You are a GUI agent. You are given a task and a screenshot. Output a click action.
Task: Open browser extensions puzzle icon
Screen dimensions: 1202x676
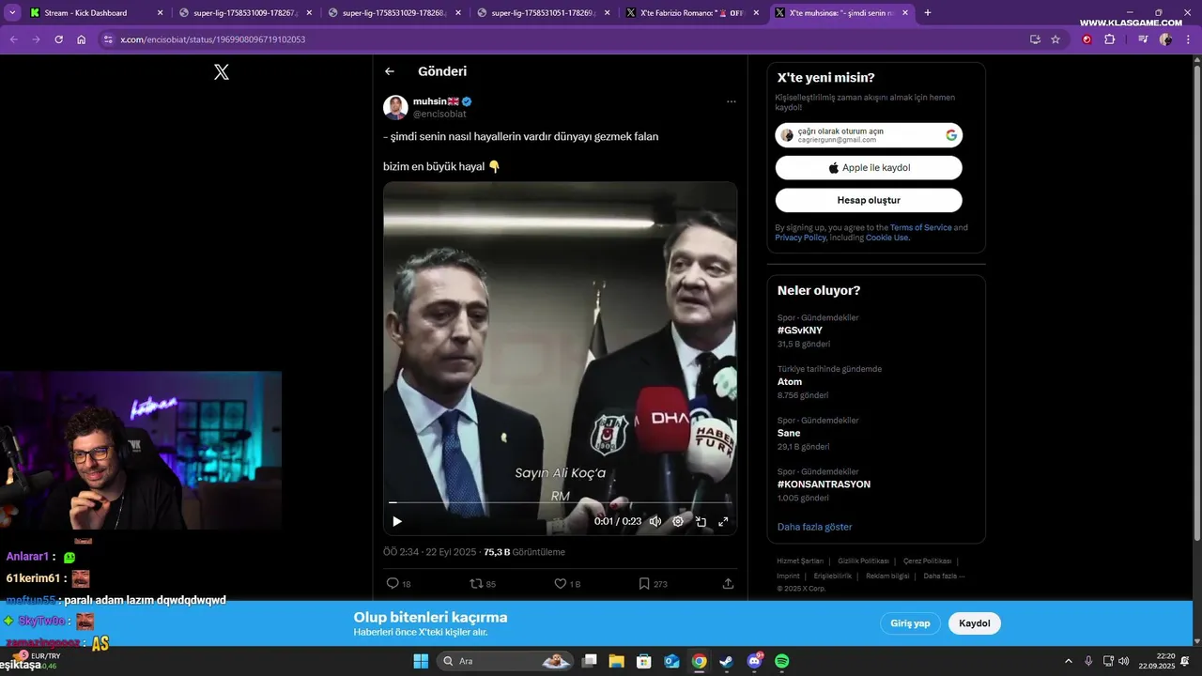[x=1109, y=39]
